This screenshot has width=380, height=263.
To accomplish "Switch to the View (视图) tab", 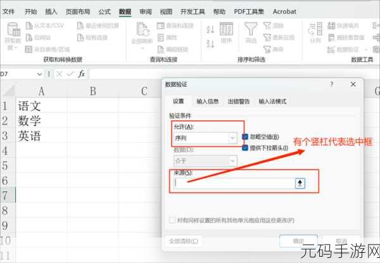I will click(166, 11).
